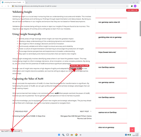
Task: Open the Windows Start menu
Action: point(59,135)
